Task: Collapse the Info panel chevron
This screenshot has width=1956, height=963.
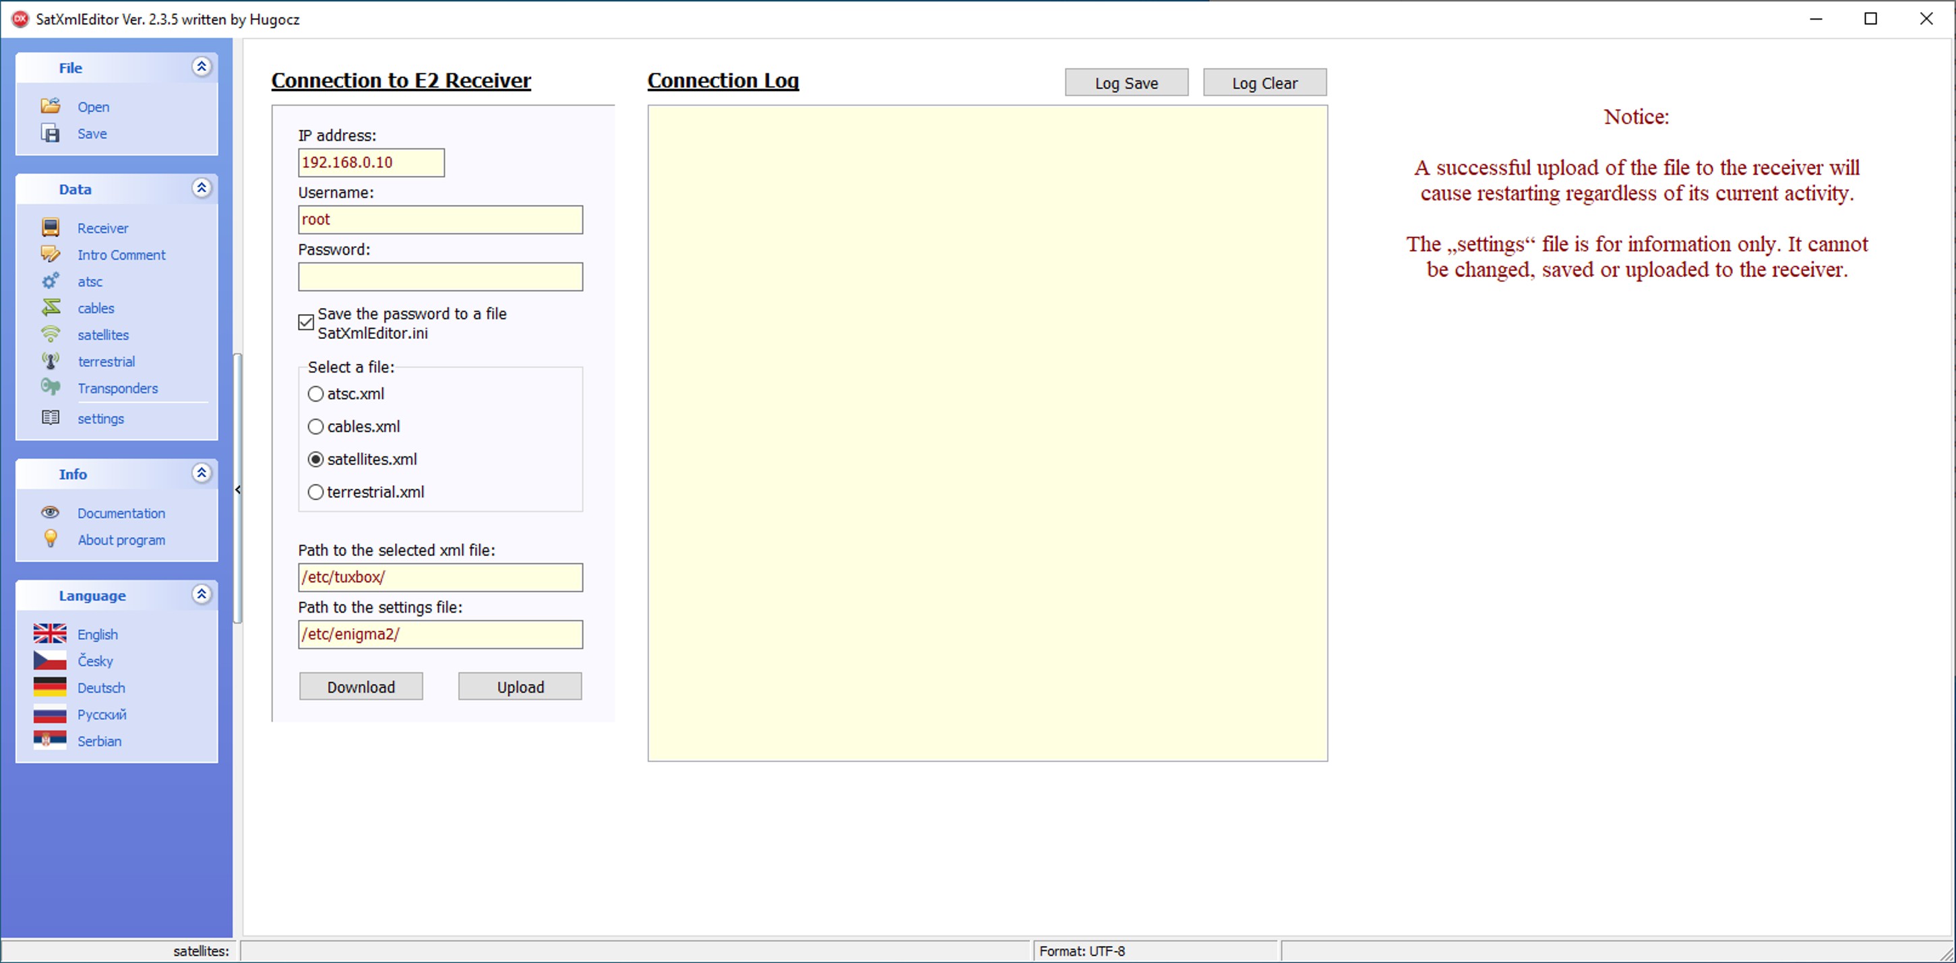Action: [x=202, y=473]
